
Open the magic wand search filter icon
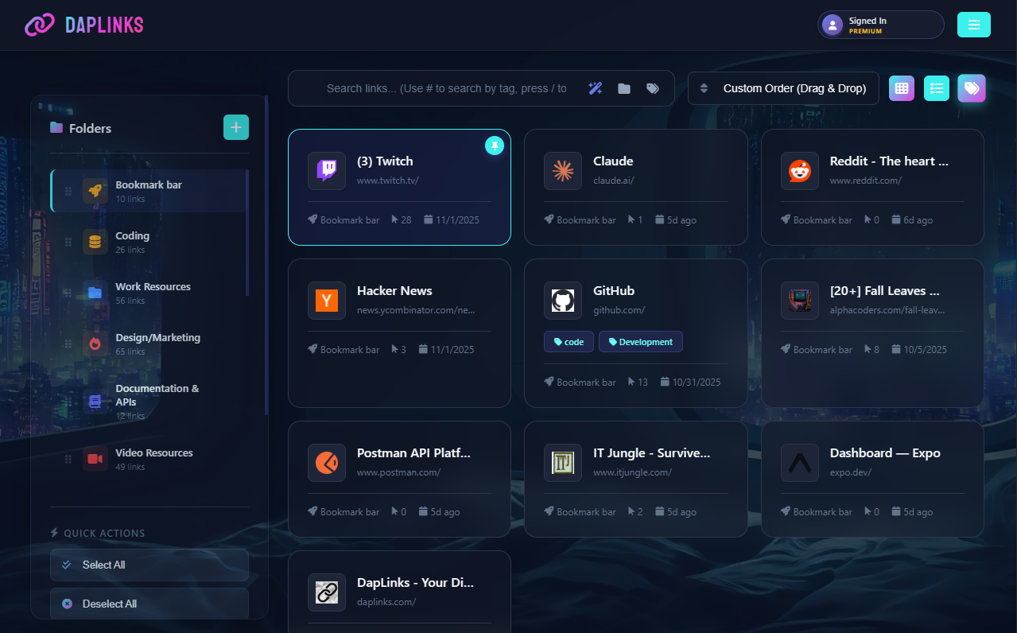click(595, 88)
